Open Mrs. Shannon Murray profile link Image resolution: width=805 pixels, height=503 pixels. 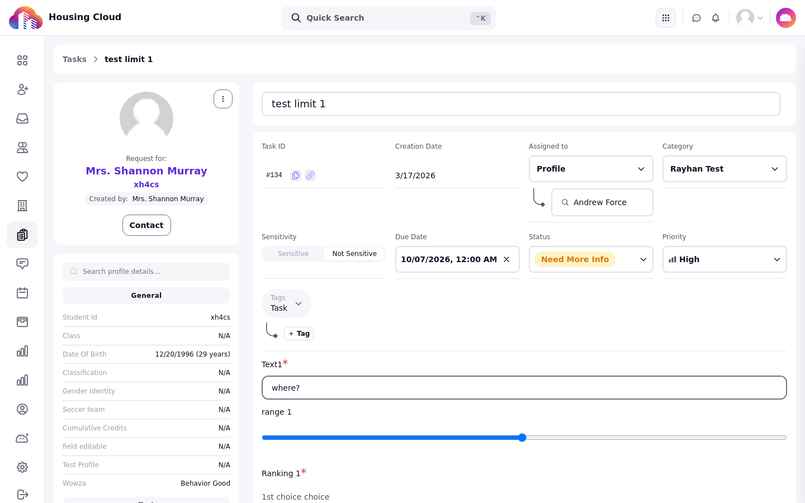click(146, 171)
